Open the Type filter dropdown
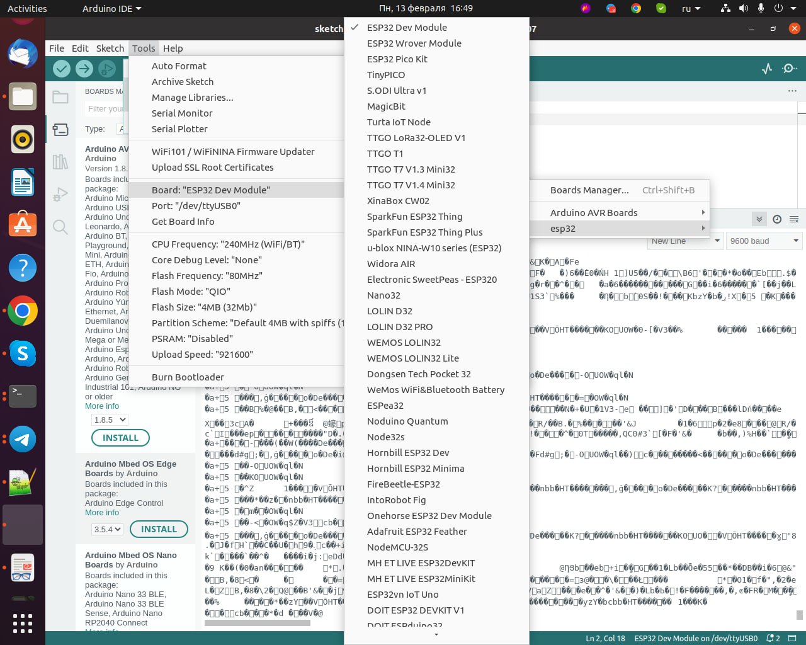 123,128
